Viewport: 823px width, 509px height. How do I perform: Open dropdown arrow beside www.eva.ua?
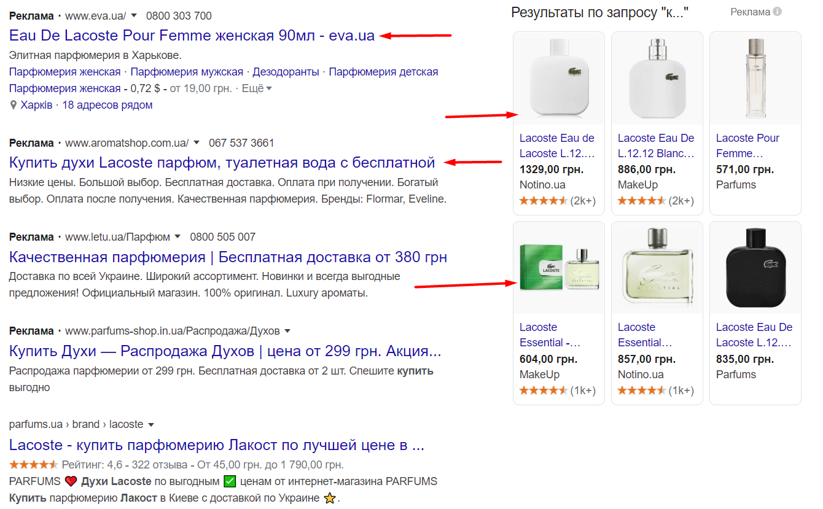click(x=135, y=15)
